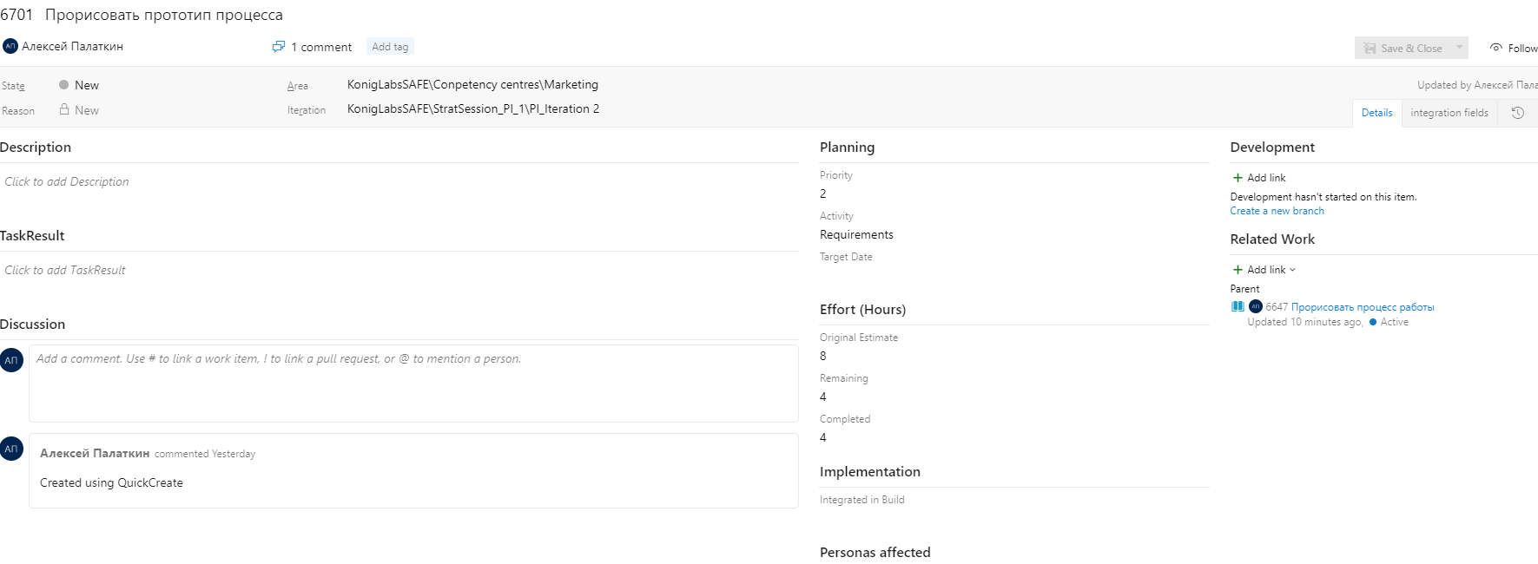Open comments via the speech bubble icon
This screenshot has width=1538, height=564.
(278, 46)
